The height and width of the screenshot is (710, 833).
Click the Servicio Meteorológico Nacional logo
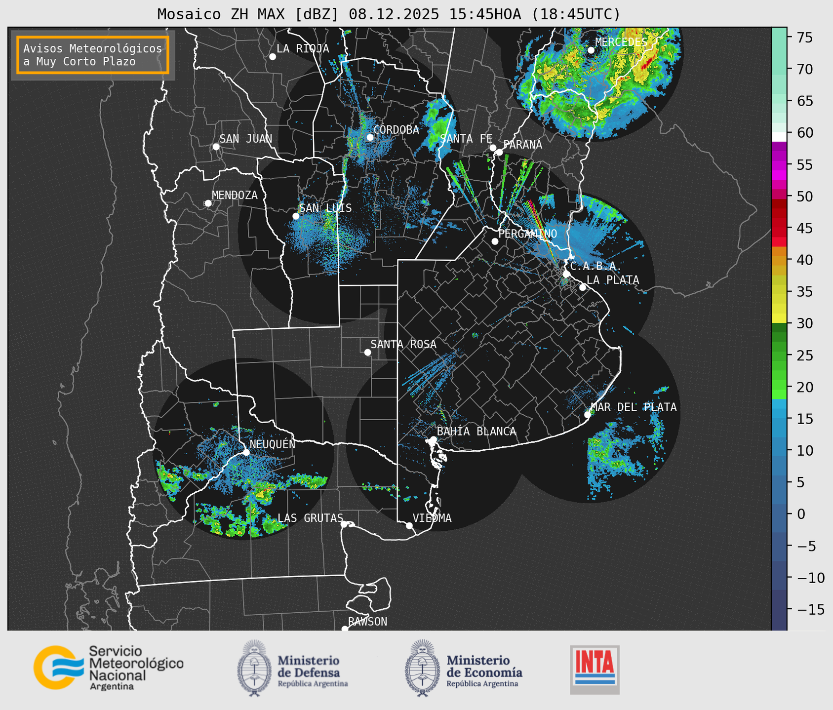[x=109, y=668]
